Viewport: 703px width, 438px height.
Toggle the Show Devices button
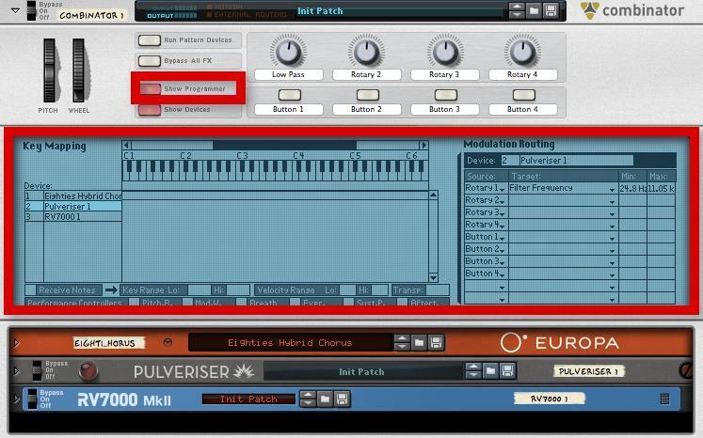150,110
